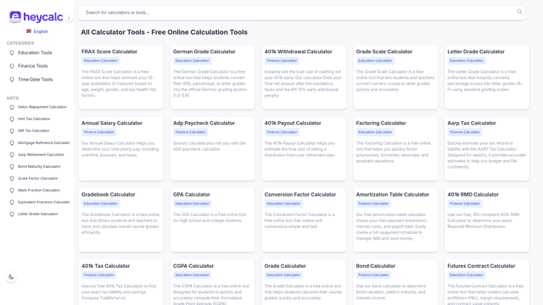Open the 401k RMD Calculator card
This screenshot has height=305, width=543.
486,220
